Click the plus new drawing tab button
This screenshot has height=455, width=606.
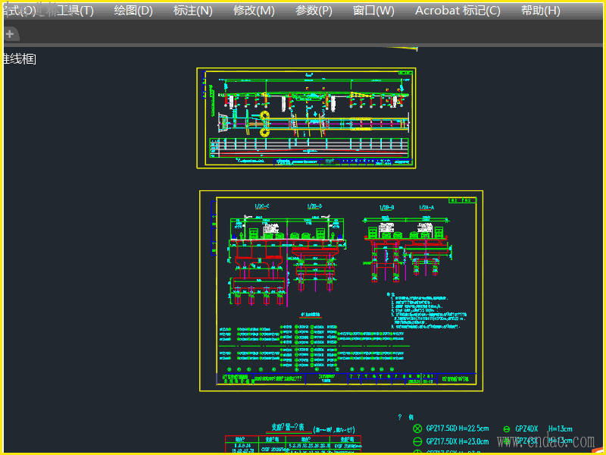[10, 34]
